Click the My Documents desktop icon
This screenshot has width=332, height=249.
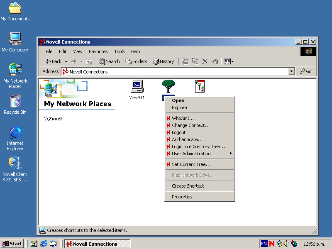15,12
